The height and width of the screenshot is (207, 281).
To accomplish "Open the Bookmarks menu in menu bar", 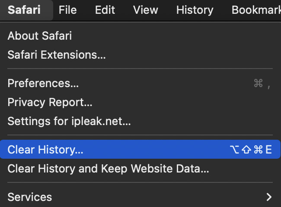I will point(256,10).
